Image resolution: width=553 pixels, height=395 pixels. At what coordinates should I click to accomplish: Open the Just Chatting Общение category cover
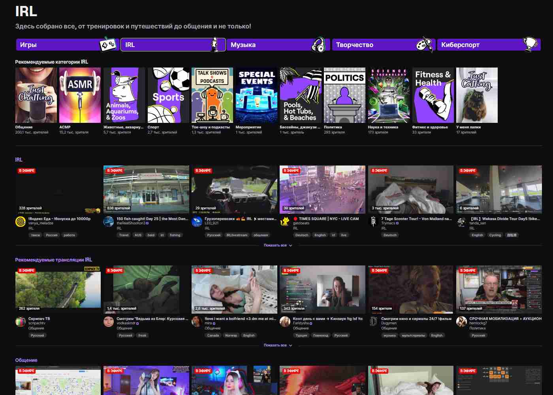click(x=36, y=95)
